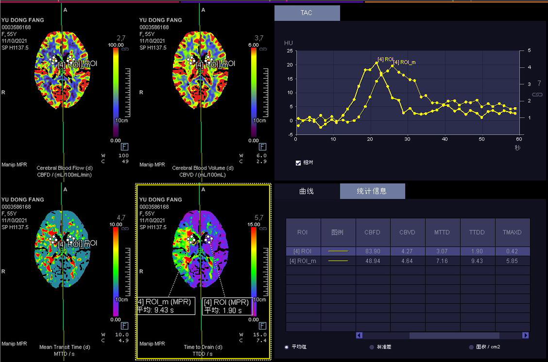Click the CBVD column header
This screenshot has height=362, width=548.
pos(408,232)
